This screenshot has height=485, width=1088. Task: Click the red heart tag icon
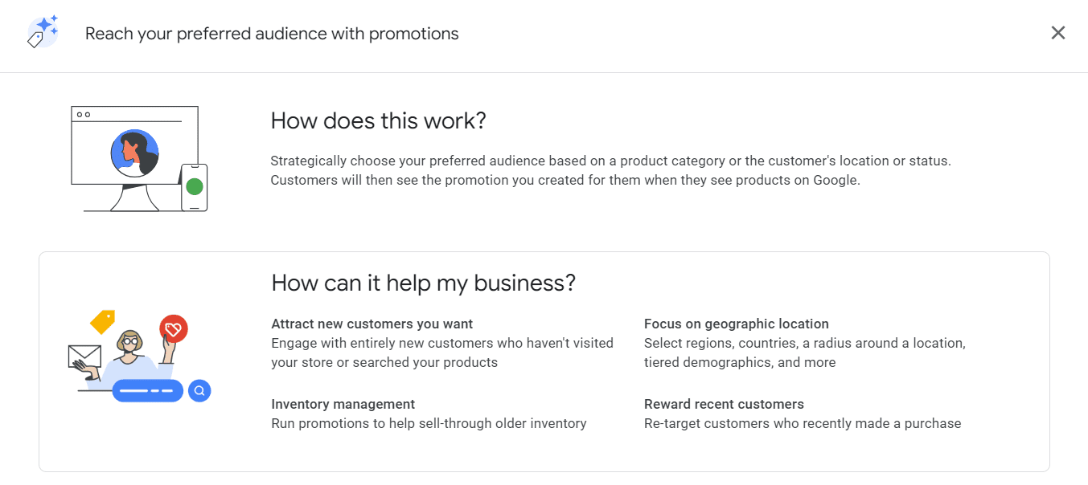point(173,328)
